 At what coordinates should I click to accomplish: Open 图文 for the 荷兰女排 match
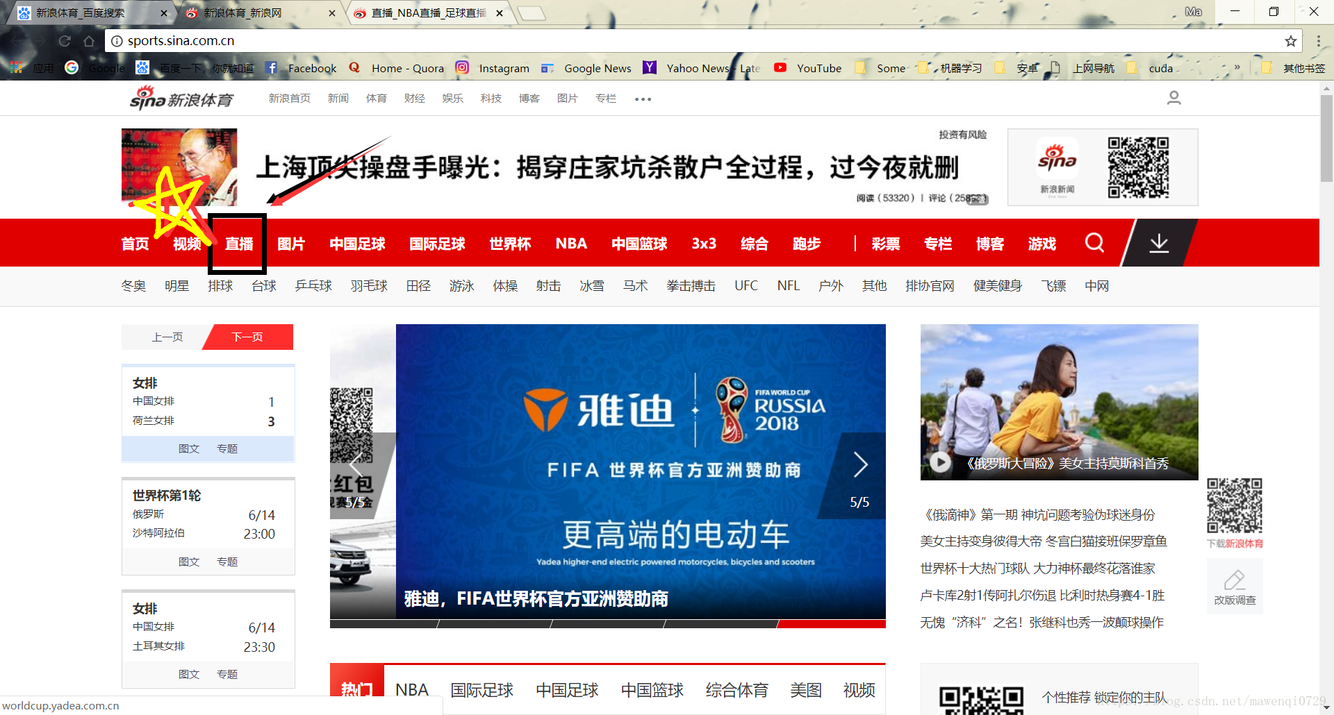pyautogui.click(x=189, y=449)
